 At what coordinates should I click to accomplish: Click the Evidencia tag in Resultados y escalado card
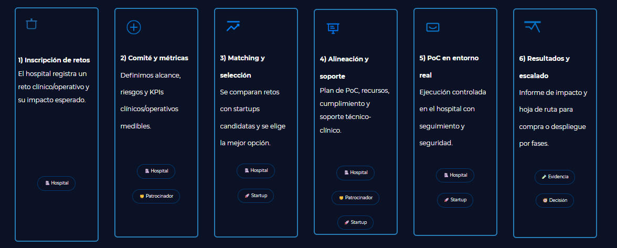[555, 177]
